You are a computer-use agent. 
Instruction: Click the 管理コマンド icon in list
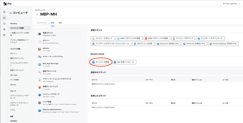[39, 34]
